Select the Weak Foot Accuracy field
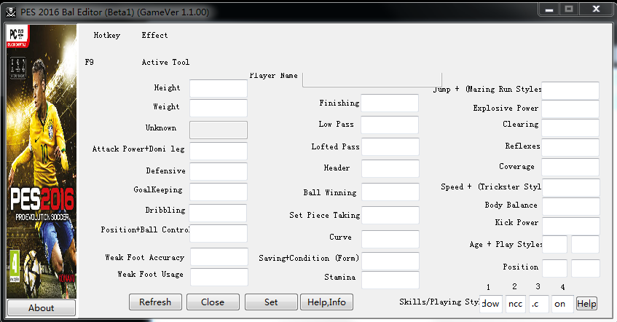The image size is (617, 322). (x=219, y=256)
